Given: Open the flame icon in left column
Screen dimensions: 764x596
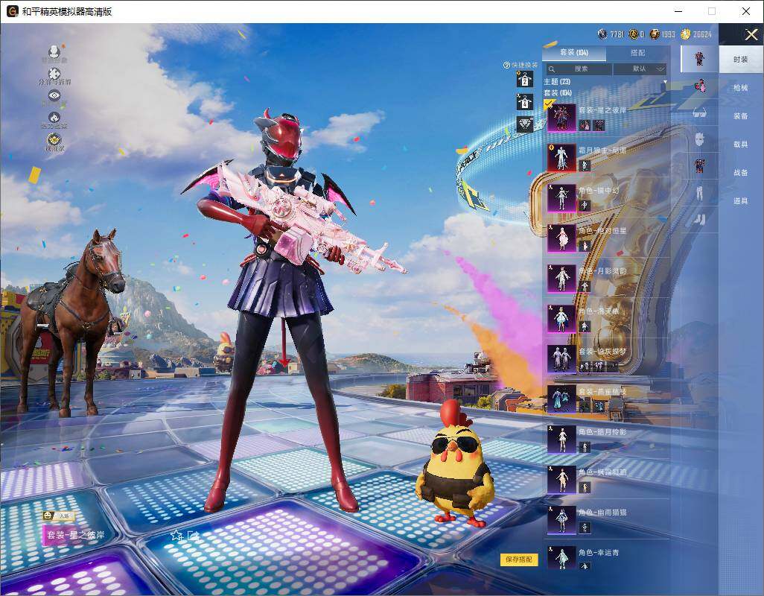Looking at the screenshot, I should point(54,118).
